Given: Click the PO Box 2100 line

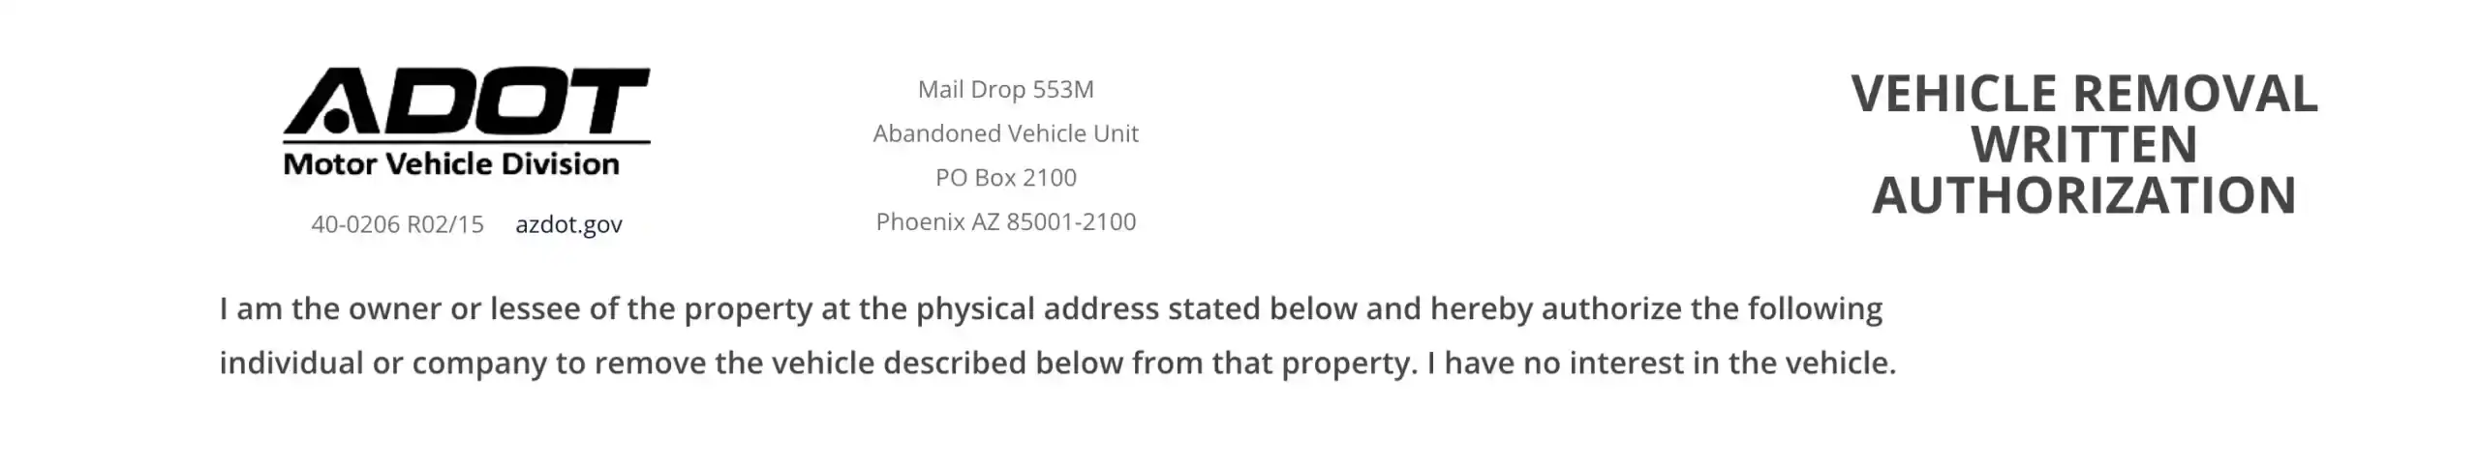Looking at the screenshot, I should (1005, 178).
